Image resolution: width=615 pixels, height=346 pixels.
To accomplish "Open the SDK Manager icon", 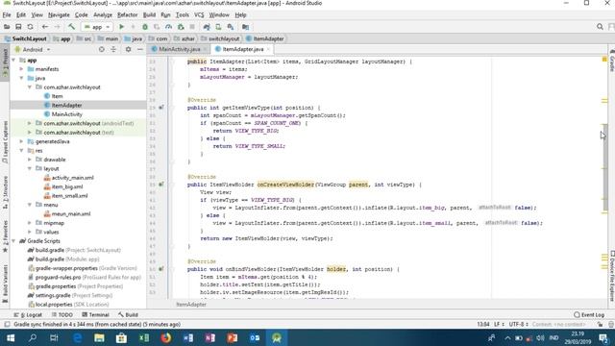I will tap(231, 27).
